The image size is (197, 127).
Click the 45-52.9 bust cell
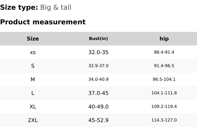point(98,120)
